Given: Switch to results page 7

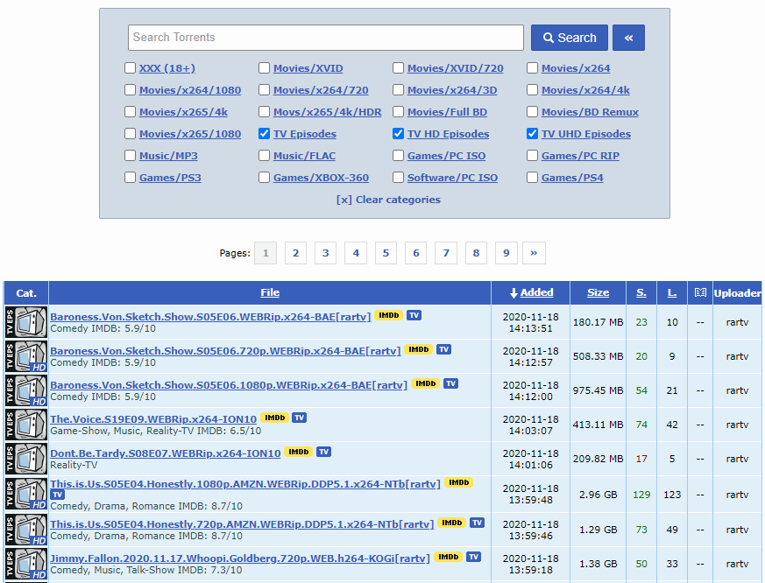Looking at the screenshot, I should pyautogui.click(x=446, y=253).
